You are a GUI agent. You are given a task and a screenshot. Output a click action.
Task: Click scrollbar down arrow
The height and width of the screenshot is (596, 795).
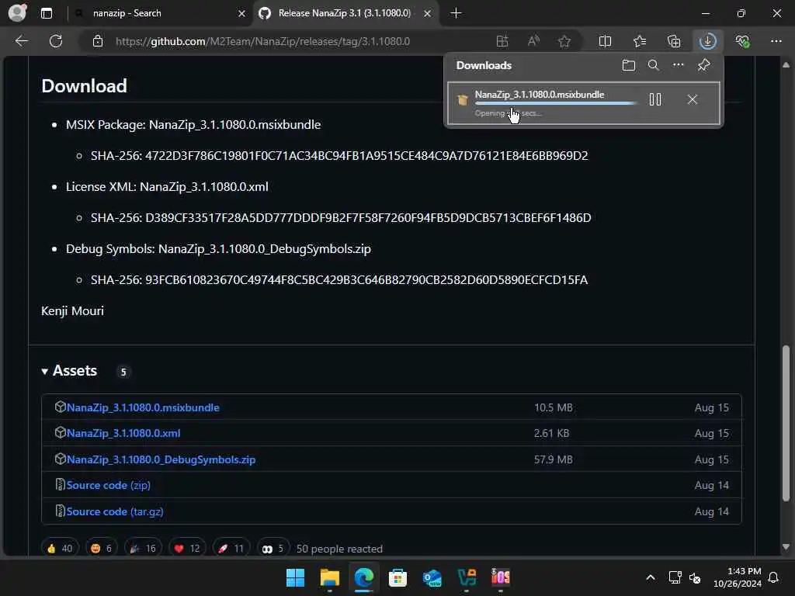pyautogui.click(x=786, y=547)
